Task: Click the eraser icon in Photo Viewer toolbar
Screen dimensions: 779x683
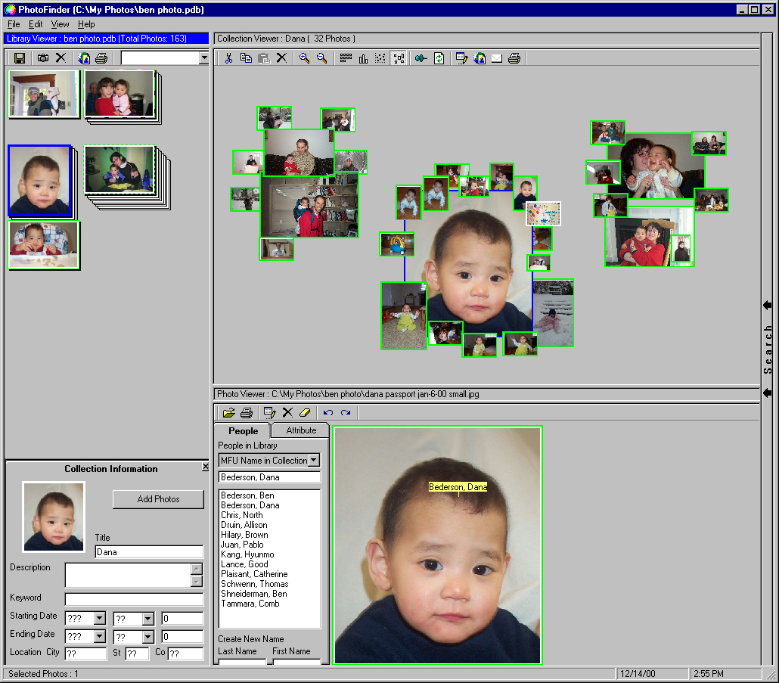Action: tap(305, 412)
